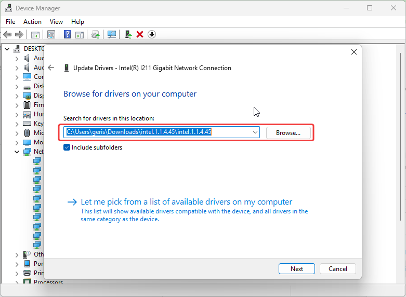Click the Help icon in toolbar
406x297 pixels.
coord(67,34)
